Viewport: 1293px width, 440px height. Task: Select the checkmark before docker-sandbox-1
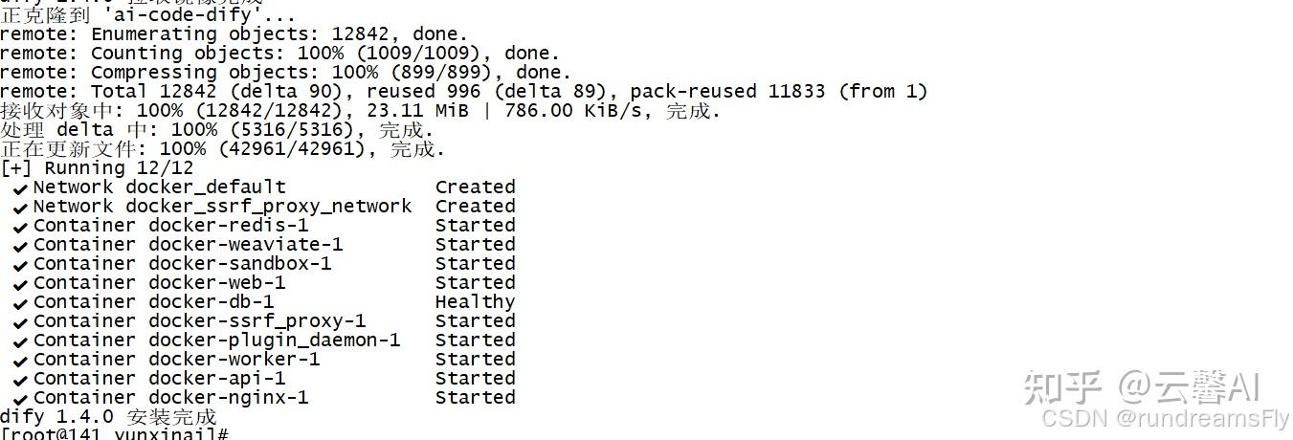tap(20, 265)
